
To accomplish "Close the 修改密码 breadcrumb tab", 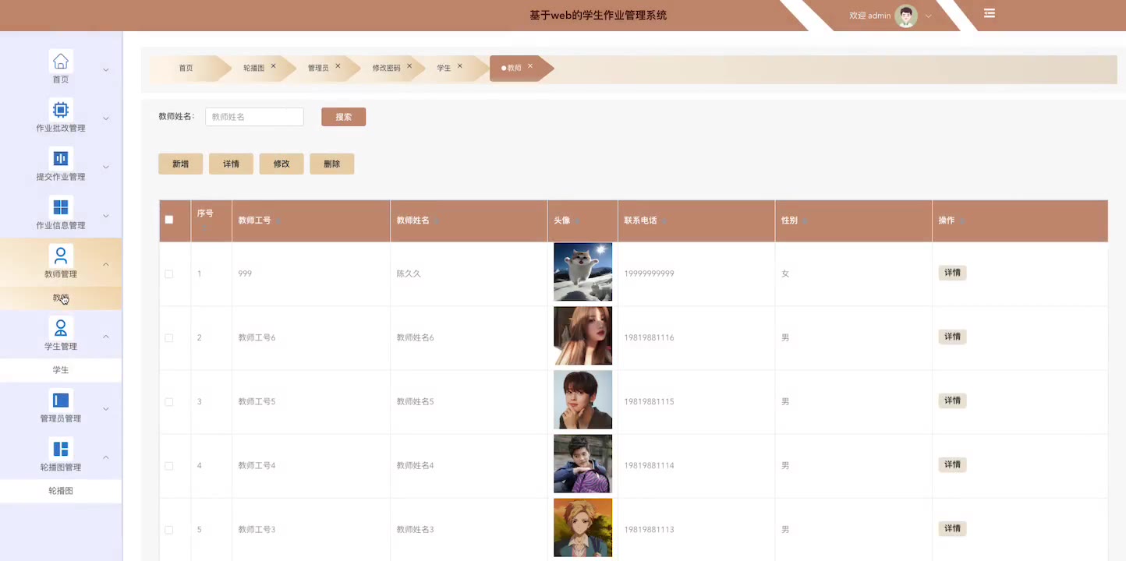I will pyautogui.click(x=409, y=66).
